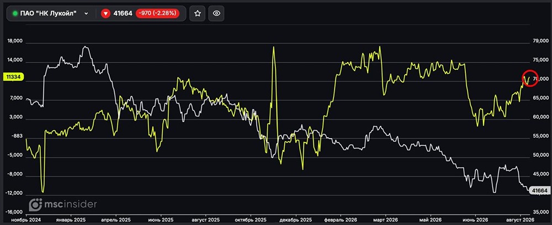Click the 75,000 right axis label
The width and height of the screenshot is (552, 225).
pyautogui.click(x=542, y=61)
